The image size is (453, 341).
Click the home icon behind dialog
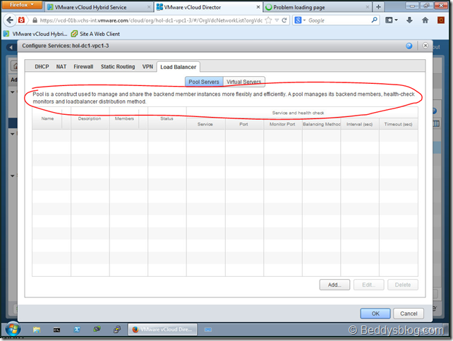(14, 66)
